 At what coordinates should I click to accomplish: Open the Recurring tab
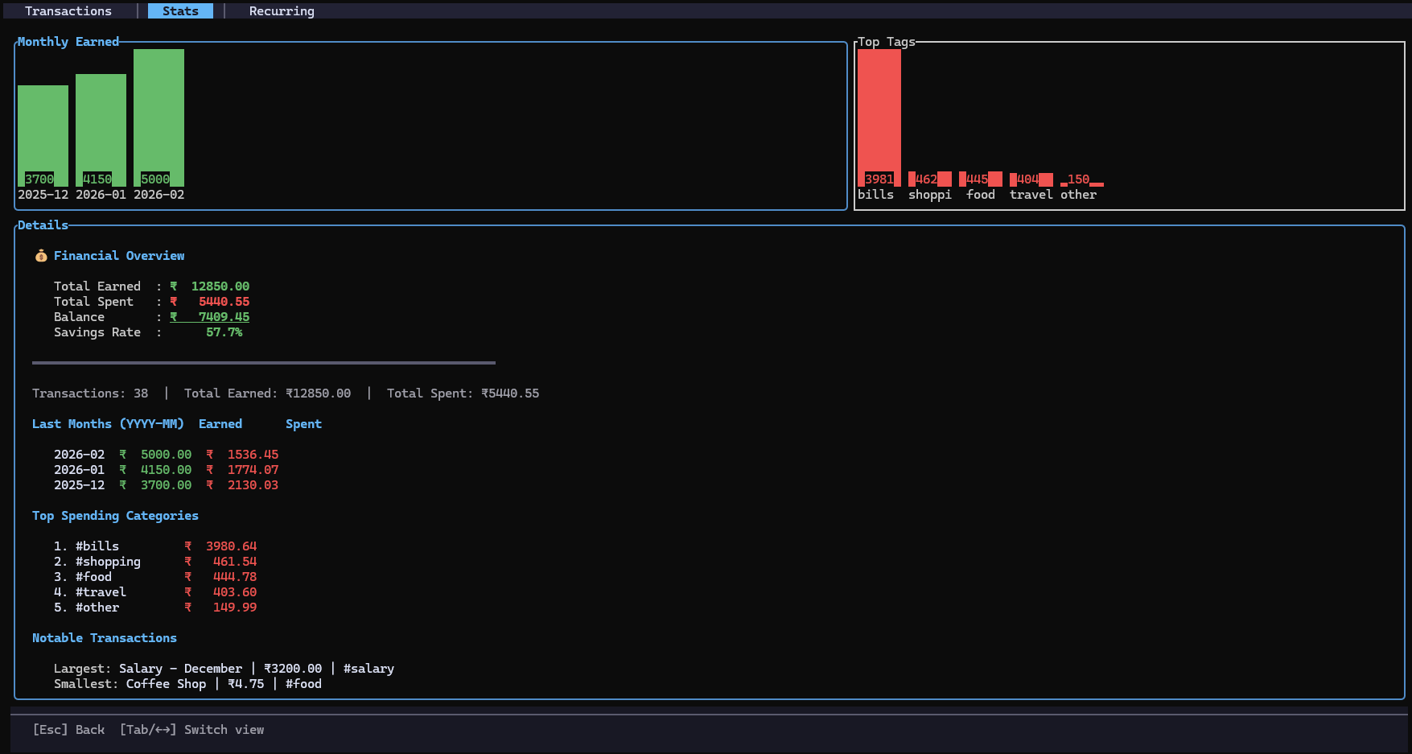(x=282, y=11)
